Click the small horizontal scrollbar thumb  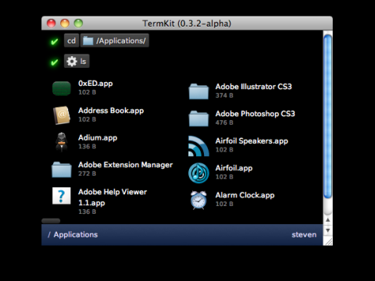point(51,221)
